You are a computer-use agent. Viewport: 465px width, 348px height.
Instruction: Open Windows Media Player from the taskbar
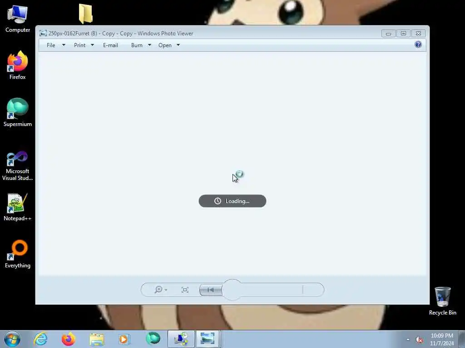click(124, 339)
